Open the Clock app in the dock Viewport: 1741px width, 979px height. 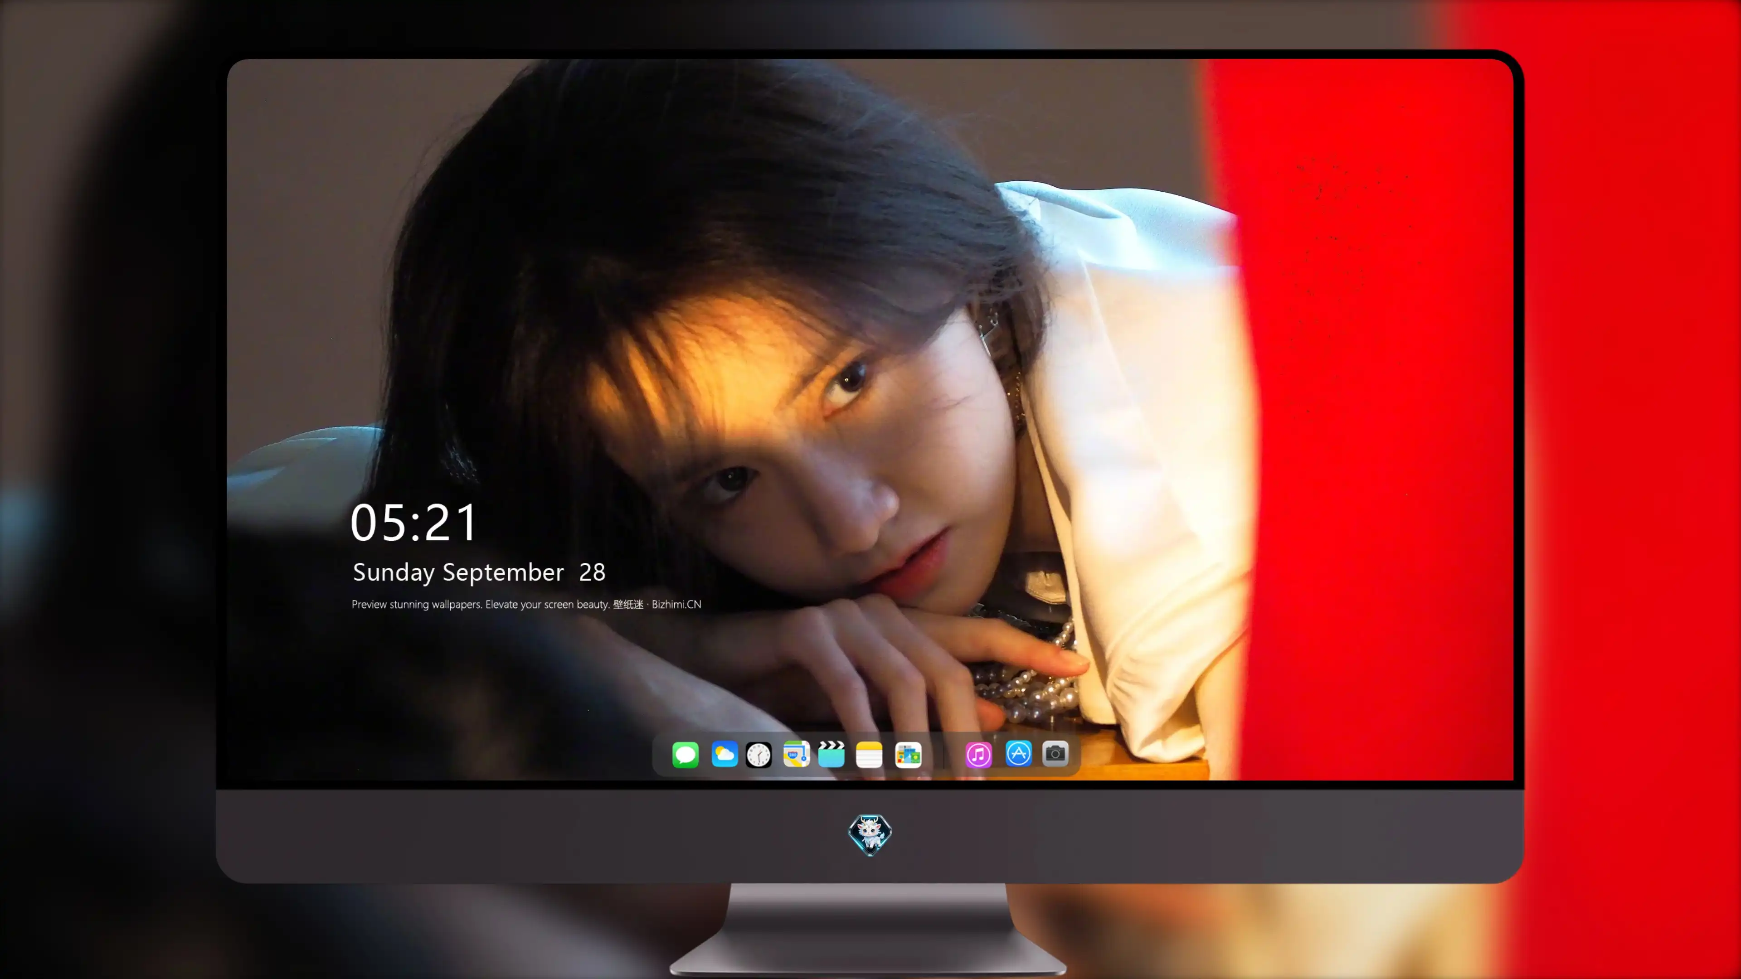tap(759, 755)
